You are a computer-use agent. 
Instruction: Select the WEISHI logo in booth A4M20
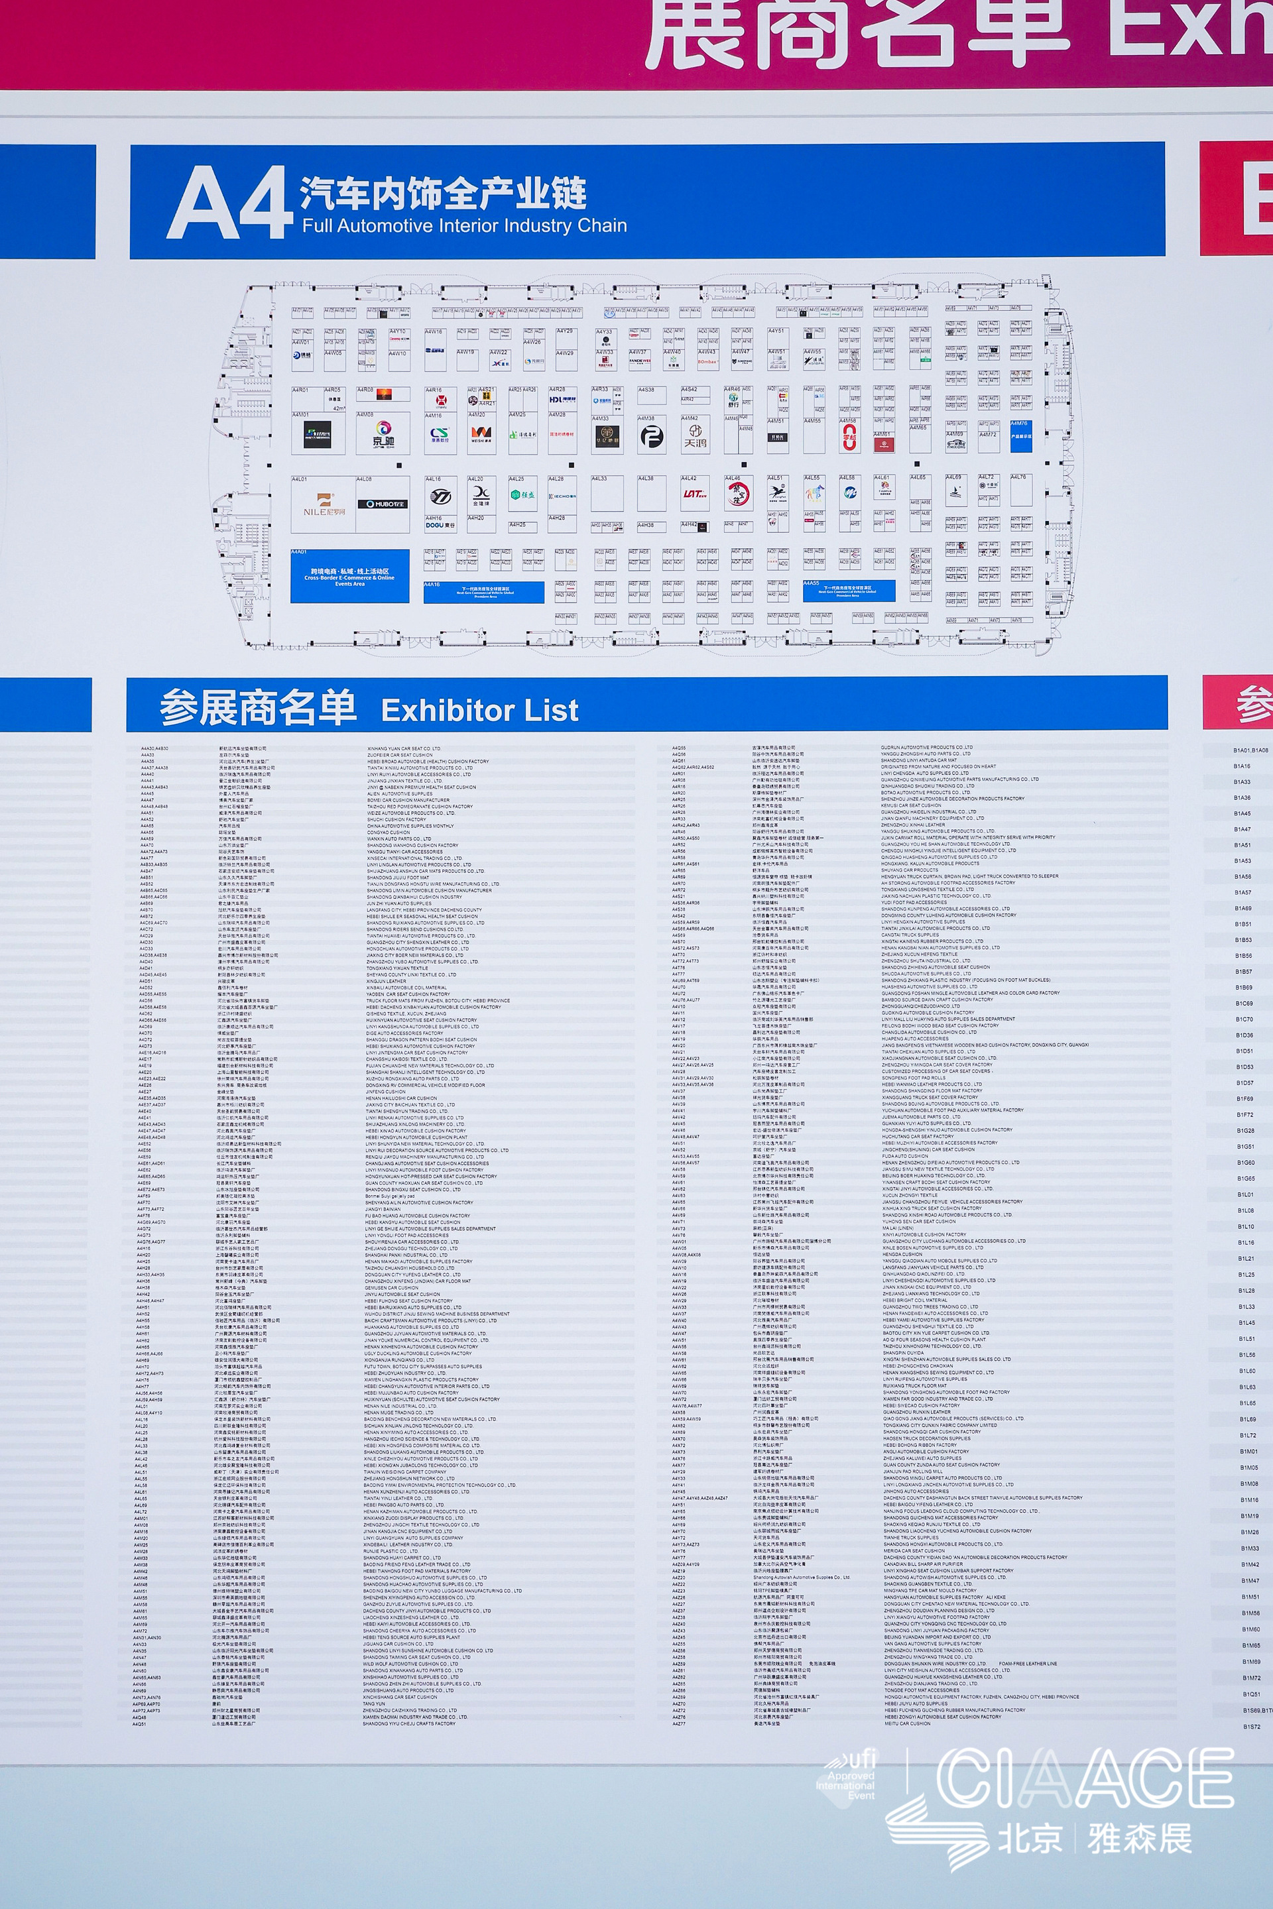click(x=481, y=434)
